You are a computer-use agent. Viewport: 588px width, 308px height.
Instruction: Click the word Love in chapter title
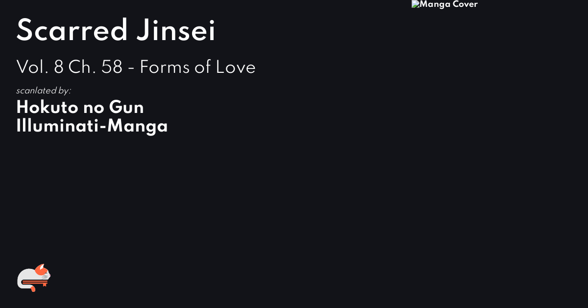[x=237, y=67]
